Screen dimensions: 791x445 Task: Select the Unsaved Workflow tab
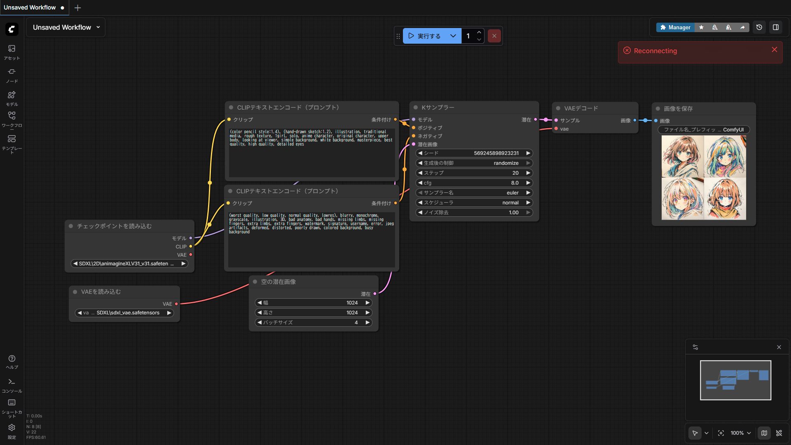(x=30, y=7)
